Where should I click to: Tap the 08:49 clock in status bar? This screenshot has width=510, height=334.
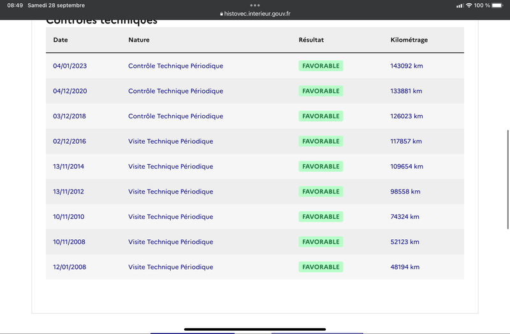15,5
